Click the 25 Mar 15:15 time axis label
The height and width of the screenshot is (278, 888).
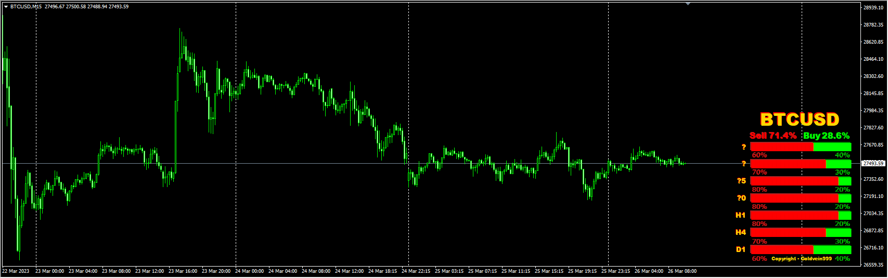click(x=549, y=271)
